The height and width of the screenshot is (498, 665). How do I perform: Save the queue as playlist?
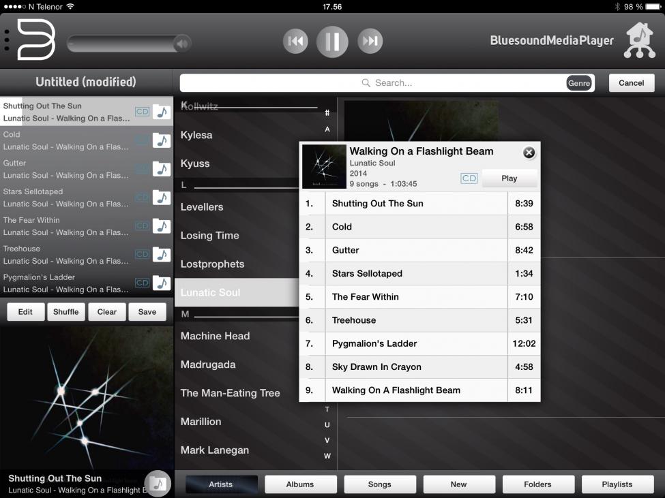coord(147,311)
